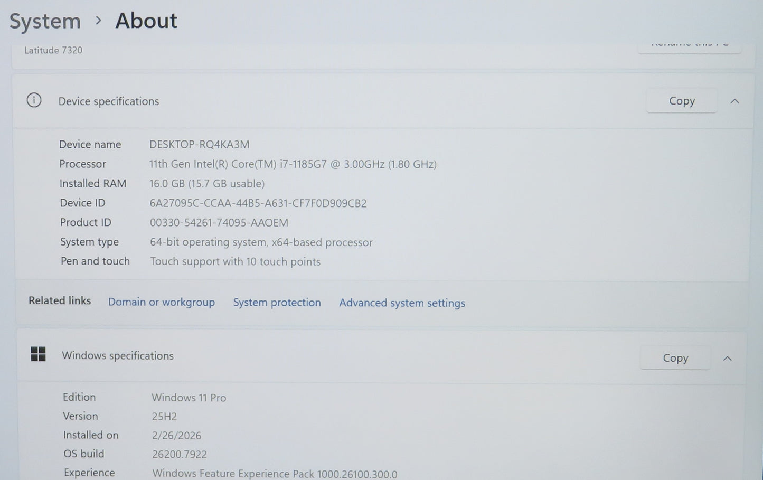Open the System protection link
The image size is (763, 480).
point(277,303)
